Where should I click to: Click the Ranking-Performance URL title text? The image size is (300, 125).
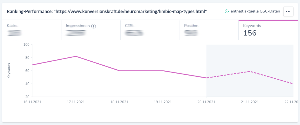tap(107, 11)
